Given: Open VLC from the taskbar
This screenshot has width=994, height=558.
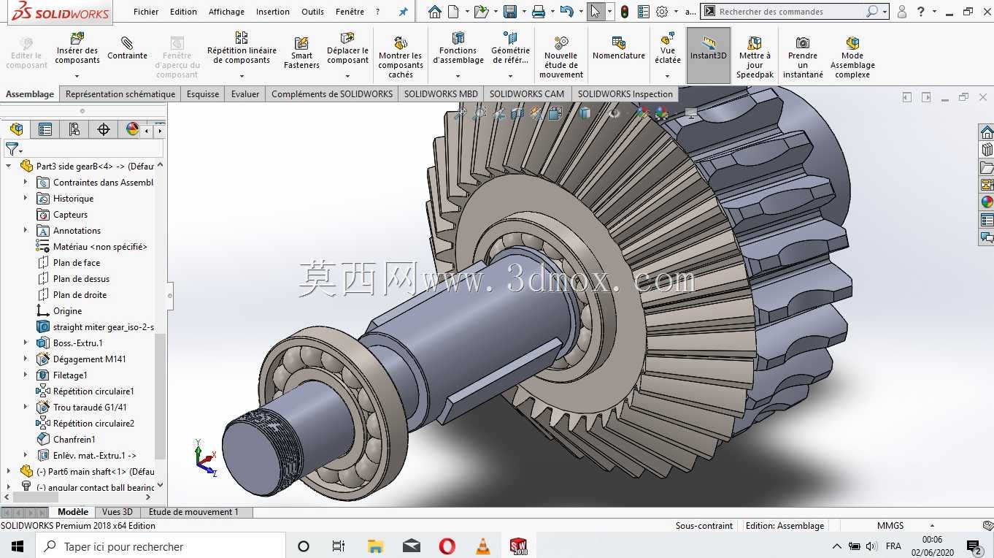Looking at the screenshot, I should 482,546.
